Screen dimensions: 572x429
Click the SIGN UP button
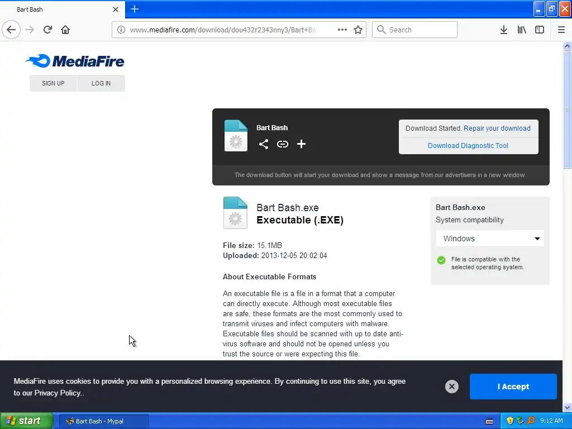53,83
